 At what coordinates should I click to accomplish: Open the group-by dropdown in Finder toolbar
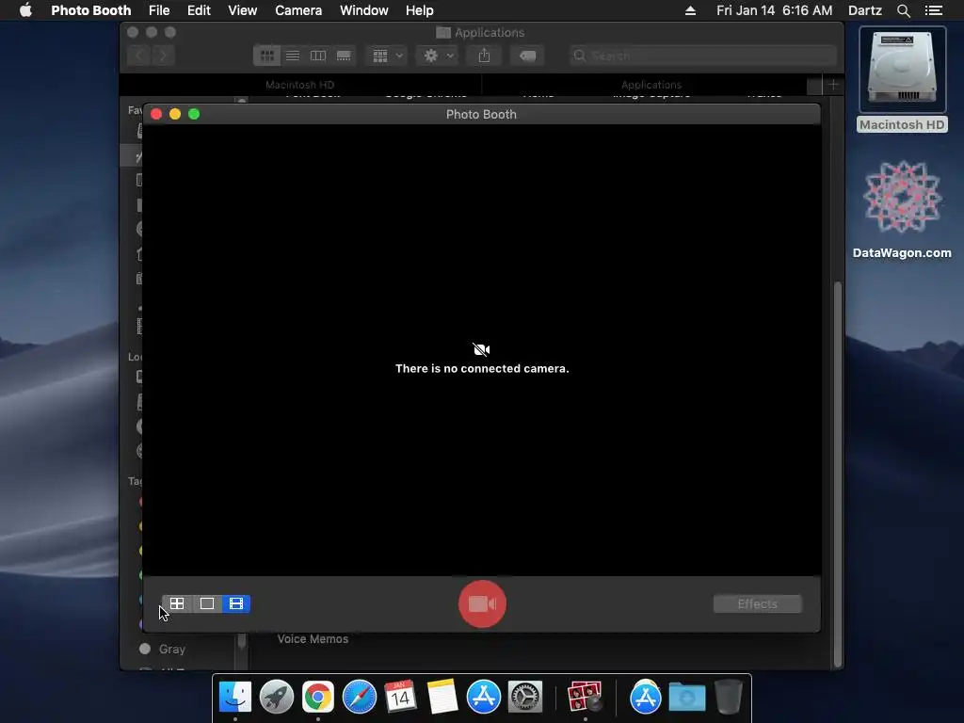[387, 56]
